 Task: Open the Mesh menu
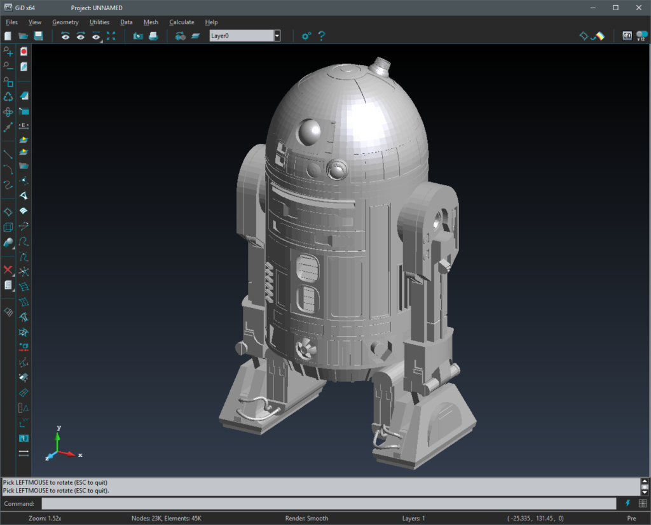tap(151, 22)
